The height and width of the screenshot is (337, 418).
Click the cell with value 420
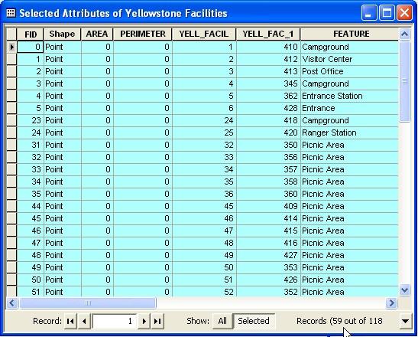point(268,133)
